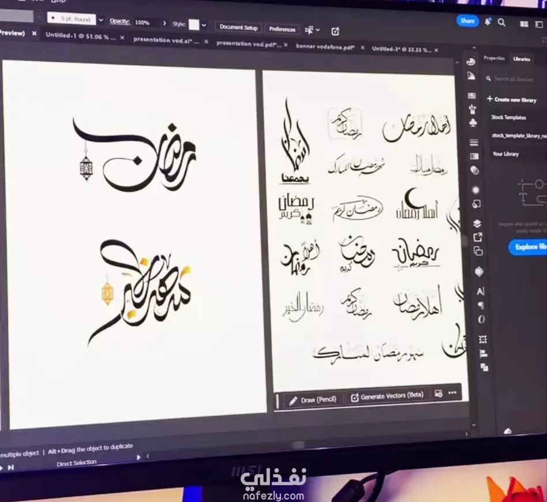The width and height of the screenshot is (547, 502).
Task: Open the Artboards panel icon
Action: 478,251
